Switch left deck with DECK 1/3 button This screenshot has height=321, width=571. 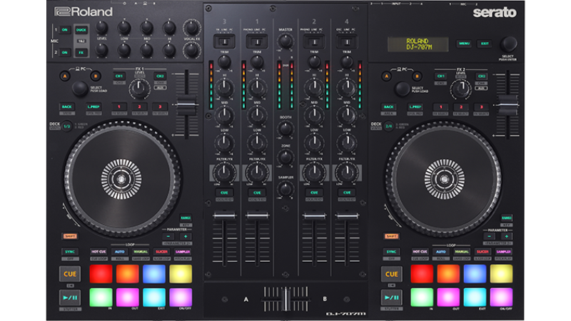pyautogui.click(x=66, y=126)
